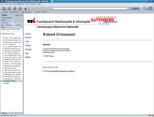Click the Back navigation arrow icon
The image size is (154, 117).
pos(4,8)
